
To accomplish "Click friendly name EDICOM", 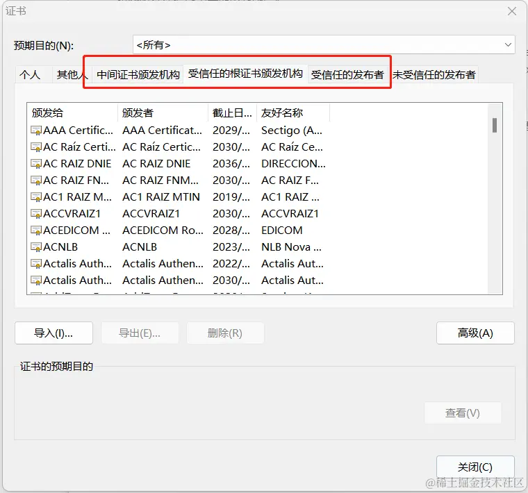I will (282, 231).
